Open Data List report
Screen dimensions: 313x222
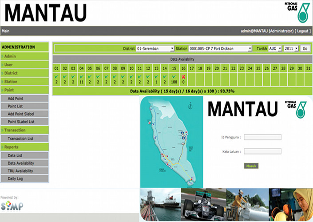tap(24, 155)
